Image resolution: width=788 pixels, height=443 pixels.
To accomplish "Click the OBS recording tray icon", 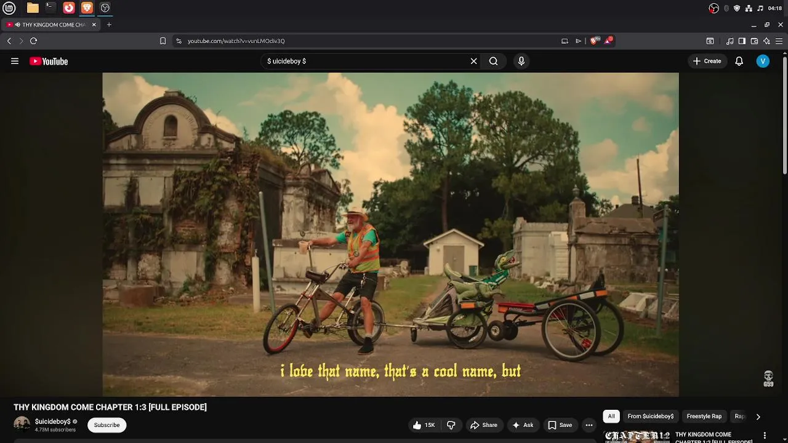I will (714, 8).
